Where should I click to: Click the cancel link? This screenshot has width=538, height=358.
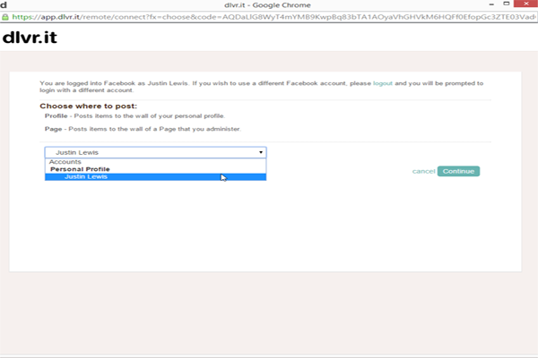(423, 171)
